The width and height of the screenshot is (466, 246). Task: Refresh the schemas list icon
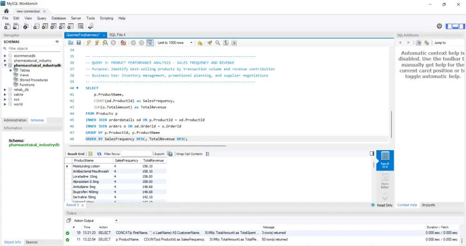57,41
